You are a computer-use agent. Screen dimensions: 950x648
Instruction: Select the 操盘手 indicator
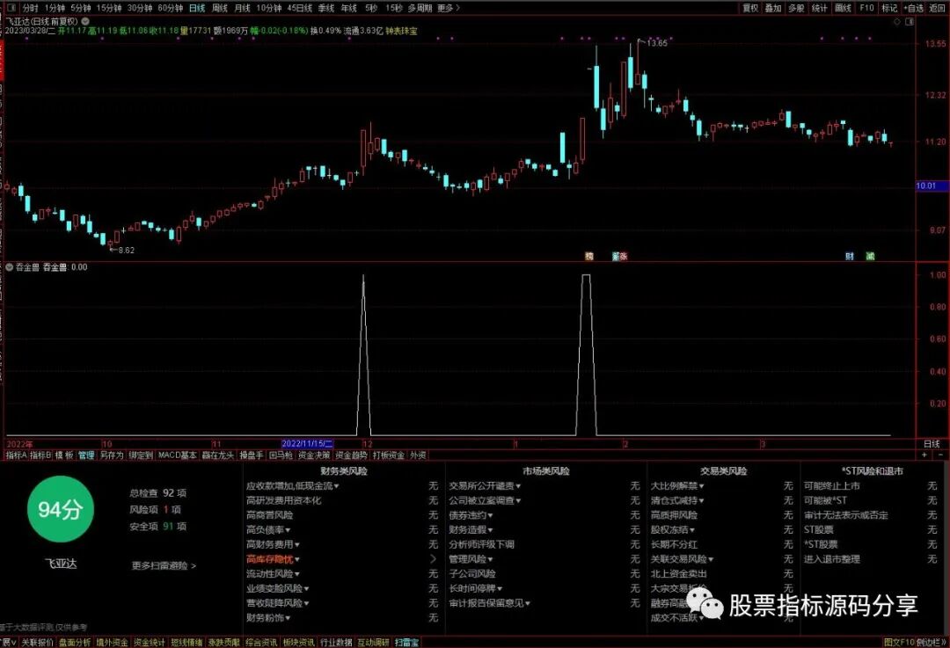(x=252, y=455)
